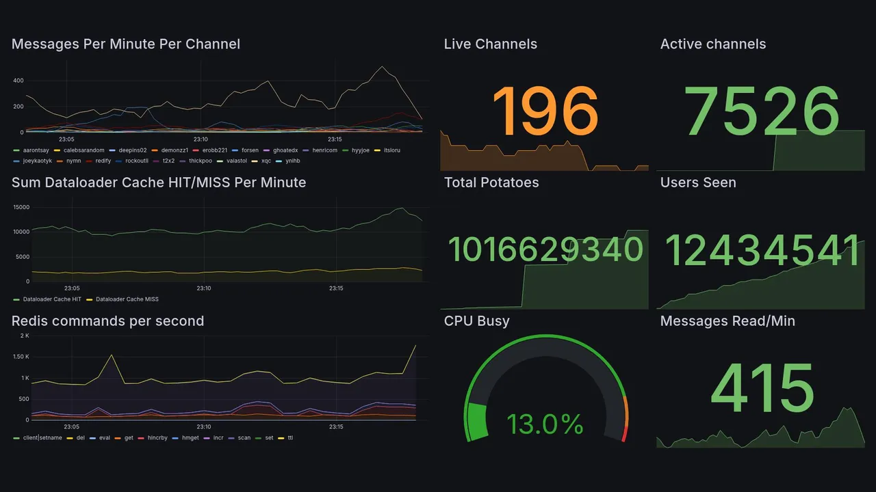Toggle the demonzz1 legend series
The image size is (876, 492).
tap(175, 150)
